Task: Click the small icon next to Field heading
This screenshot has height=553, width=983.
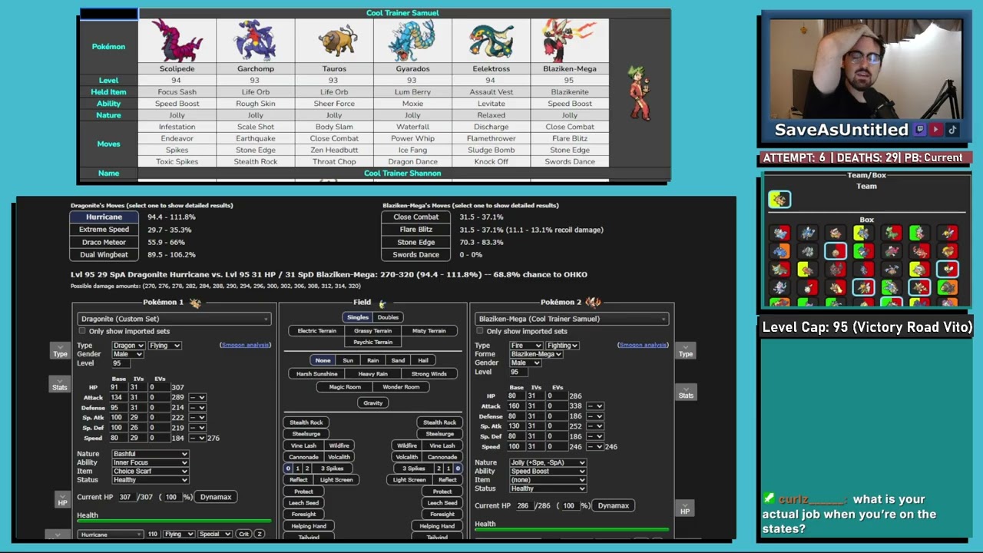Action: [x=382, y=303]
